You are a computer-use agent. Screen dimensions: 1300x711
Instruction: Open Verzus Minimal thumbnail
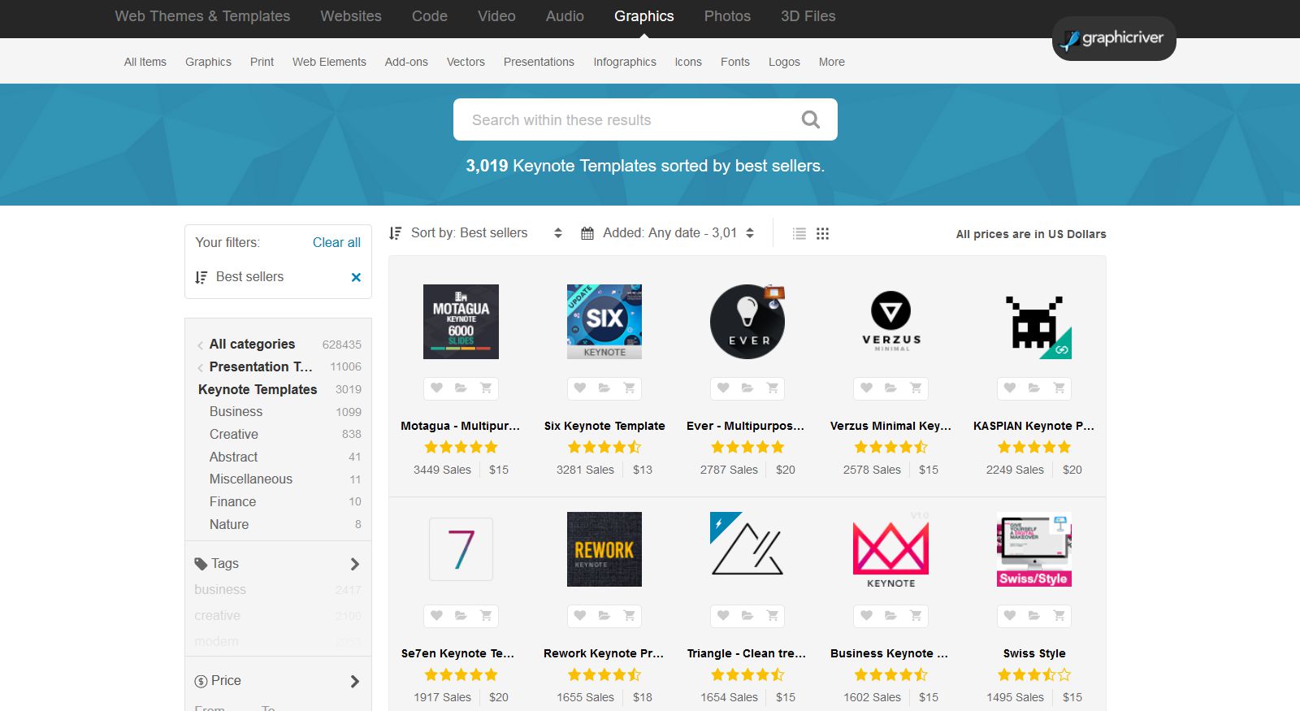(x=891, y=322)
